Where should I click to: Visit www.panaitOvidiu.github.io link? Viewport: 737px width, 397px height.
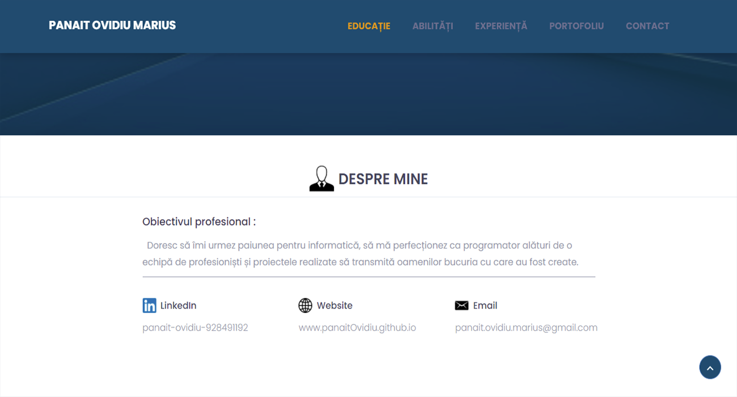pyautogui.click(x=357, y=328)
